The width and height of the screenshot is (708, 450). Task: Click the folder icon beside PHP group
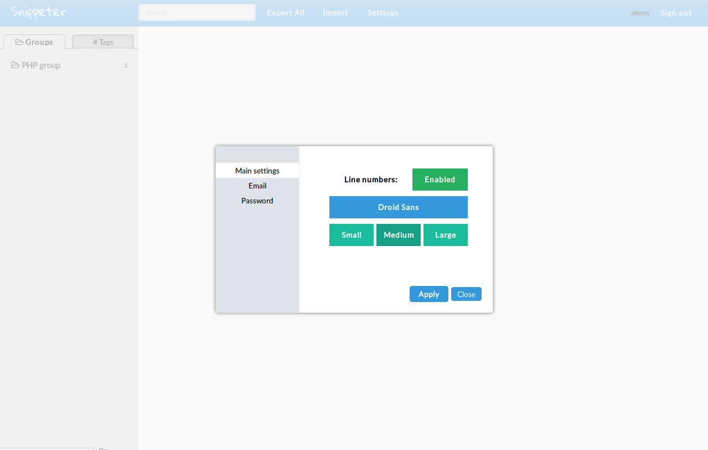coord(15,65)
